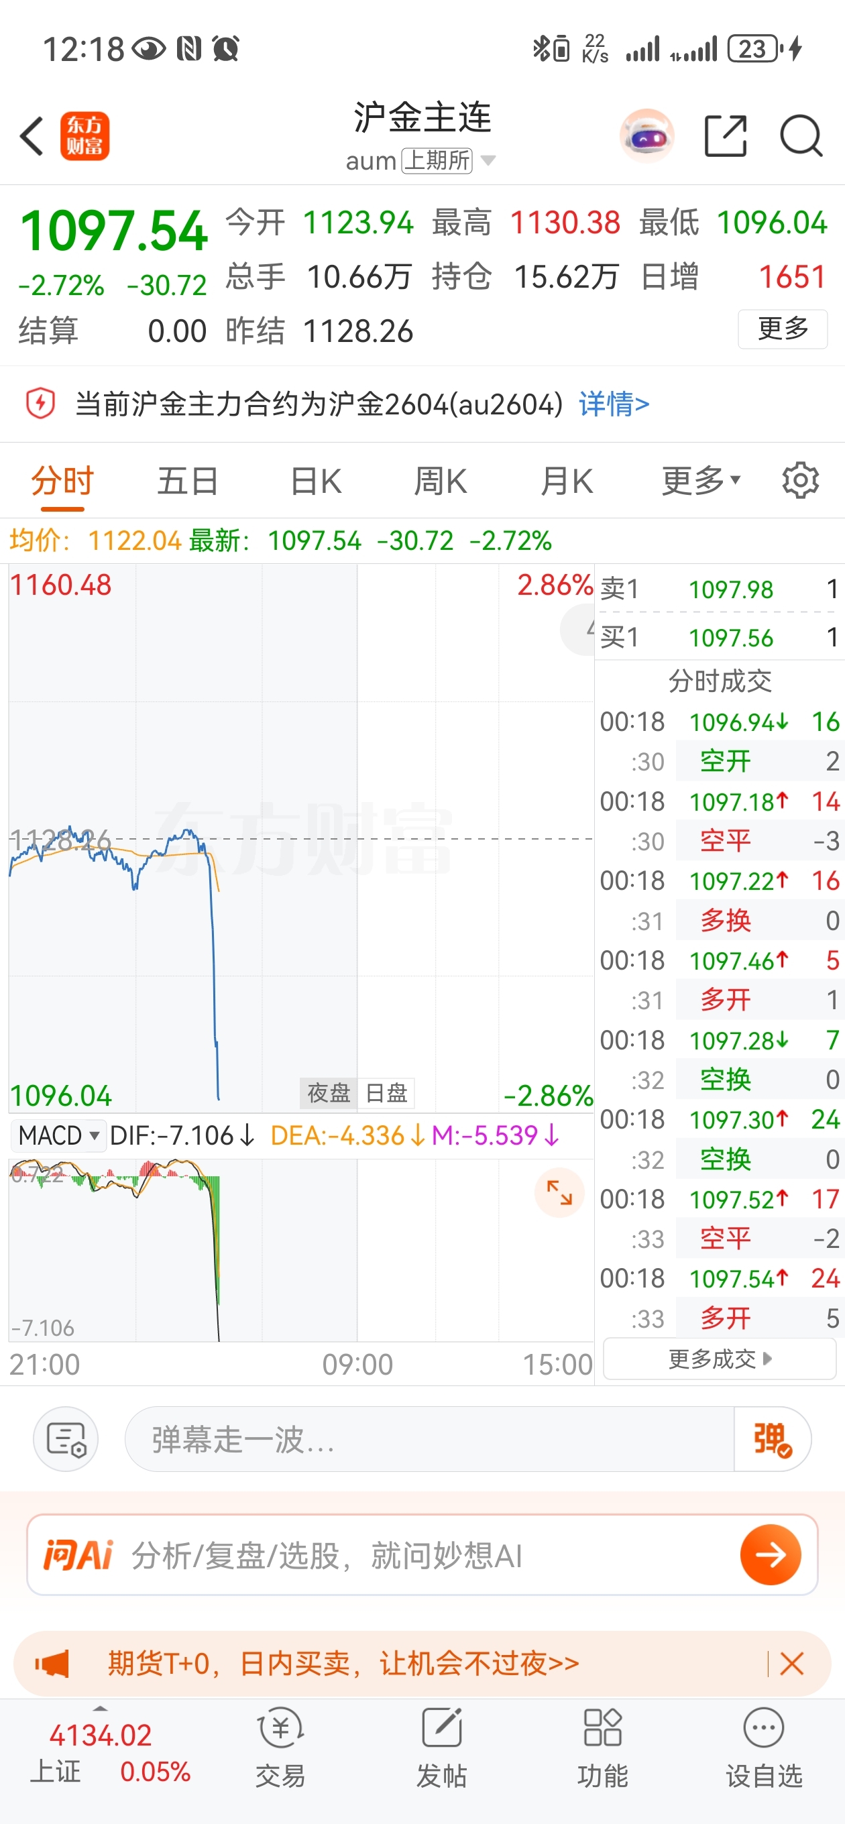845x1824 pixels.
Task: Open the 详情> link
Action: (x=614, y=404)
